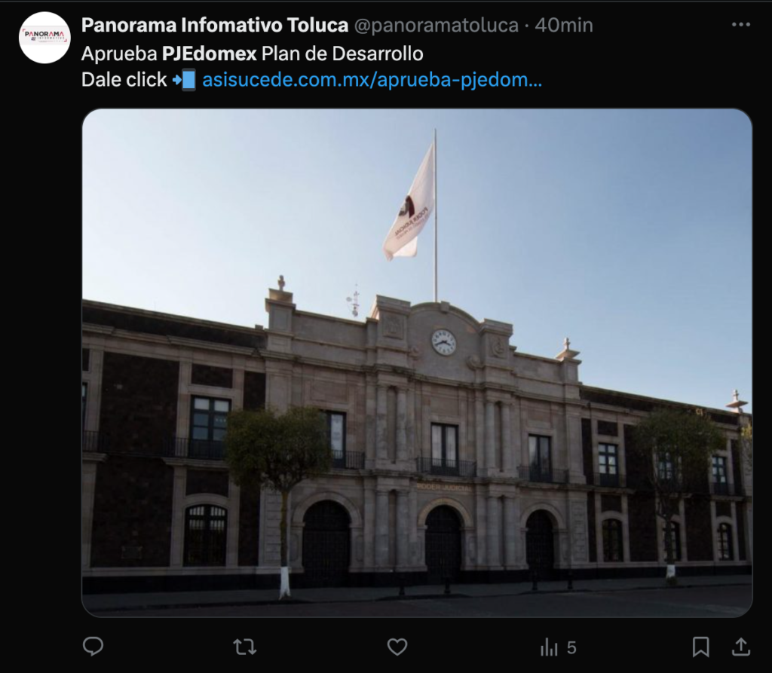Open the Panorama Infomativo Toluca display name
This screenshot has height=673, width=772.
pos(215,25)
